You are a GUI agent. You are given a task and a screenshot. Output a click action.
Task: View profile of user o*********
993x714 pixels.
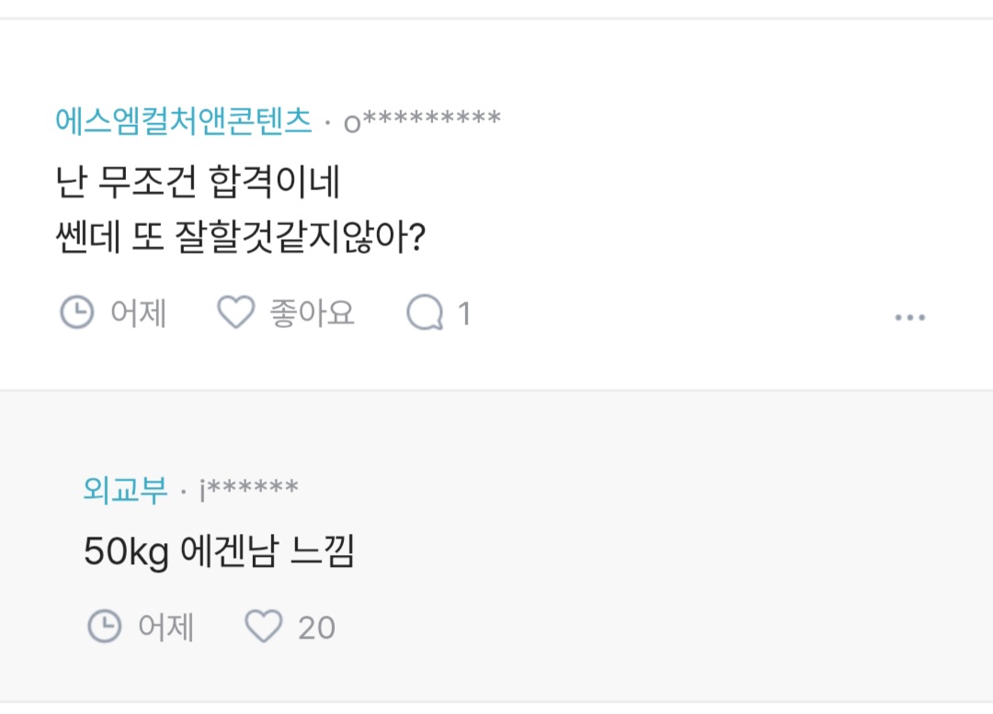pyautogui.click(x=422, y=120)
